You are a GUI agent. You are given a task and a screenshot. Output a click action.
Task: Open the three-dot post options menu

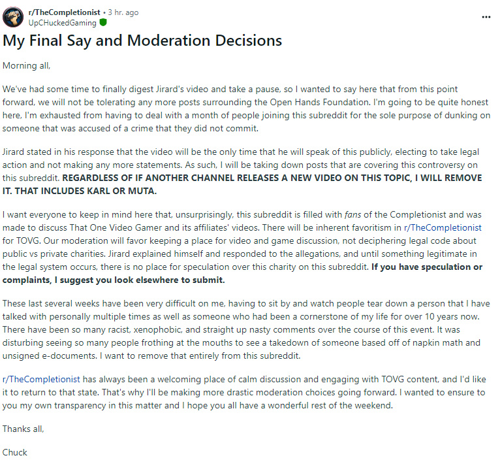(486, 17)
